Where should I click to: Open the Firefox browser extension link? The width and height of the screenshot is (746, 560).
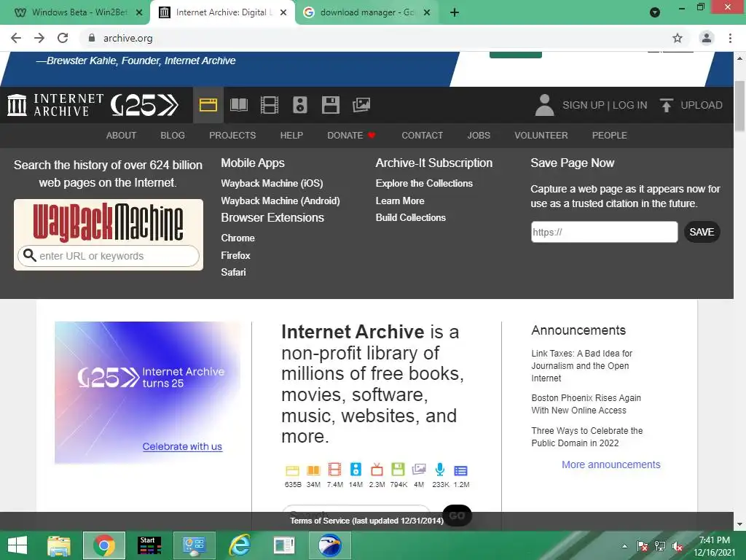[235, 256]
